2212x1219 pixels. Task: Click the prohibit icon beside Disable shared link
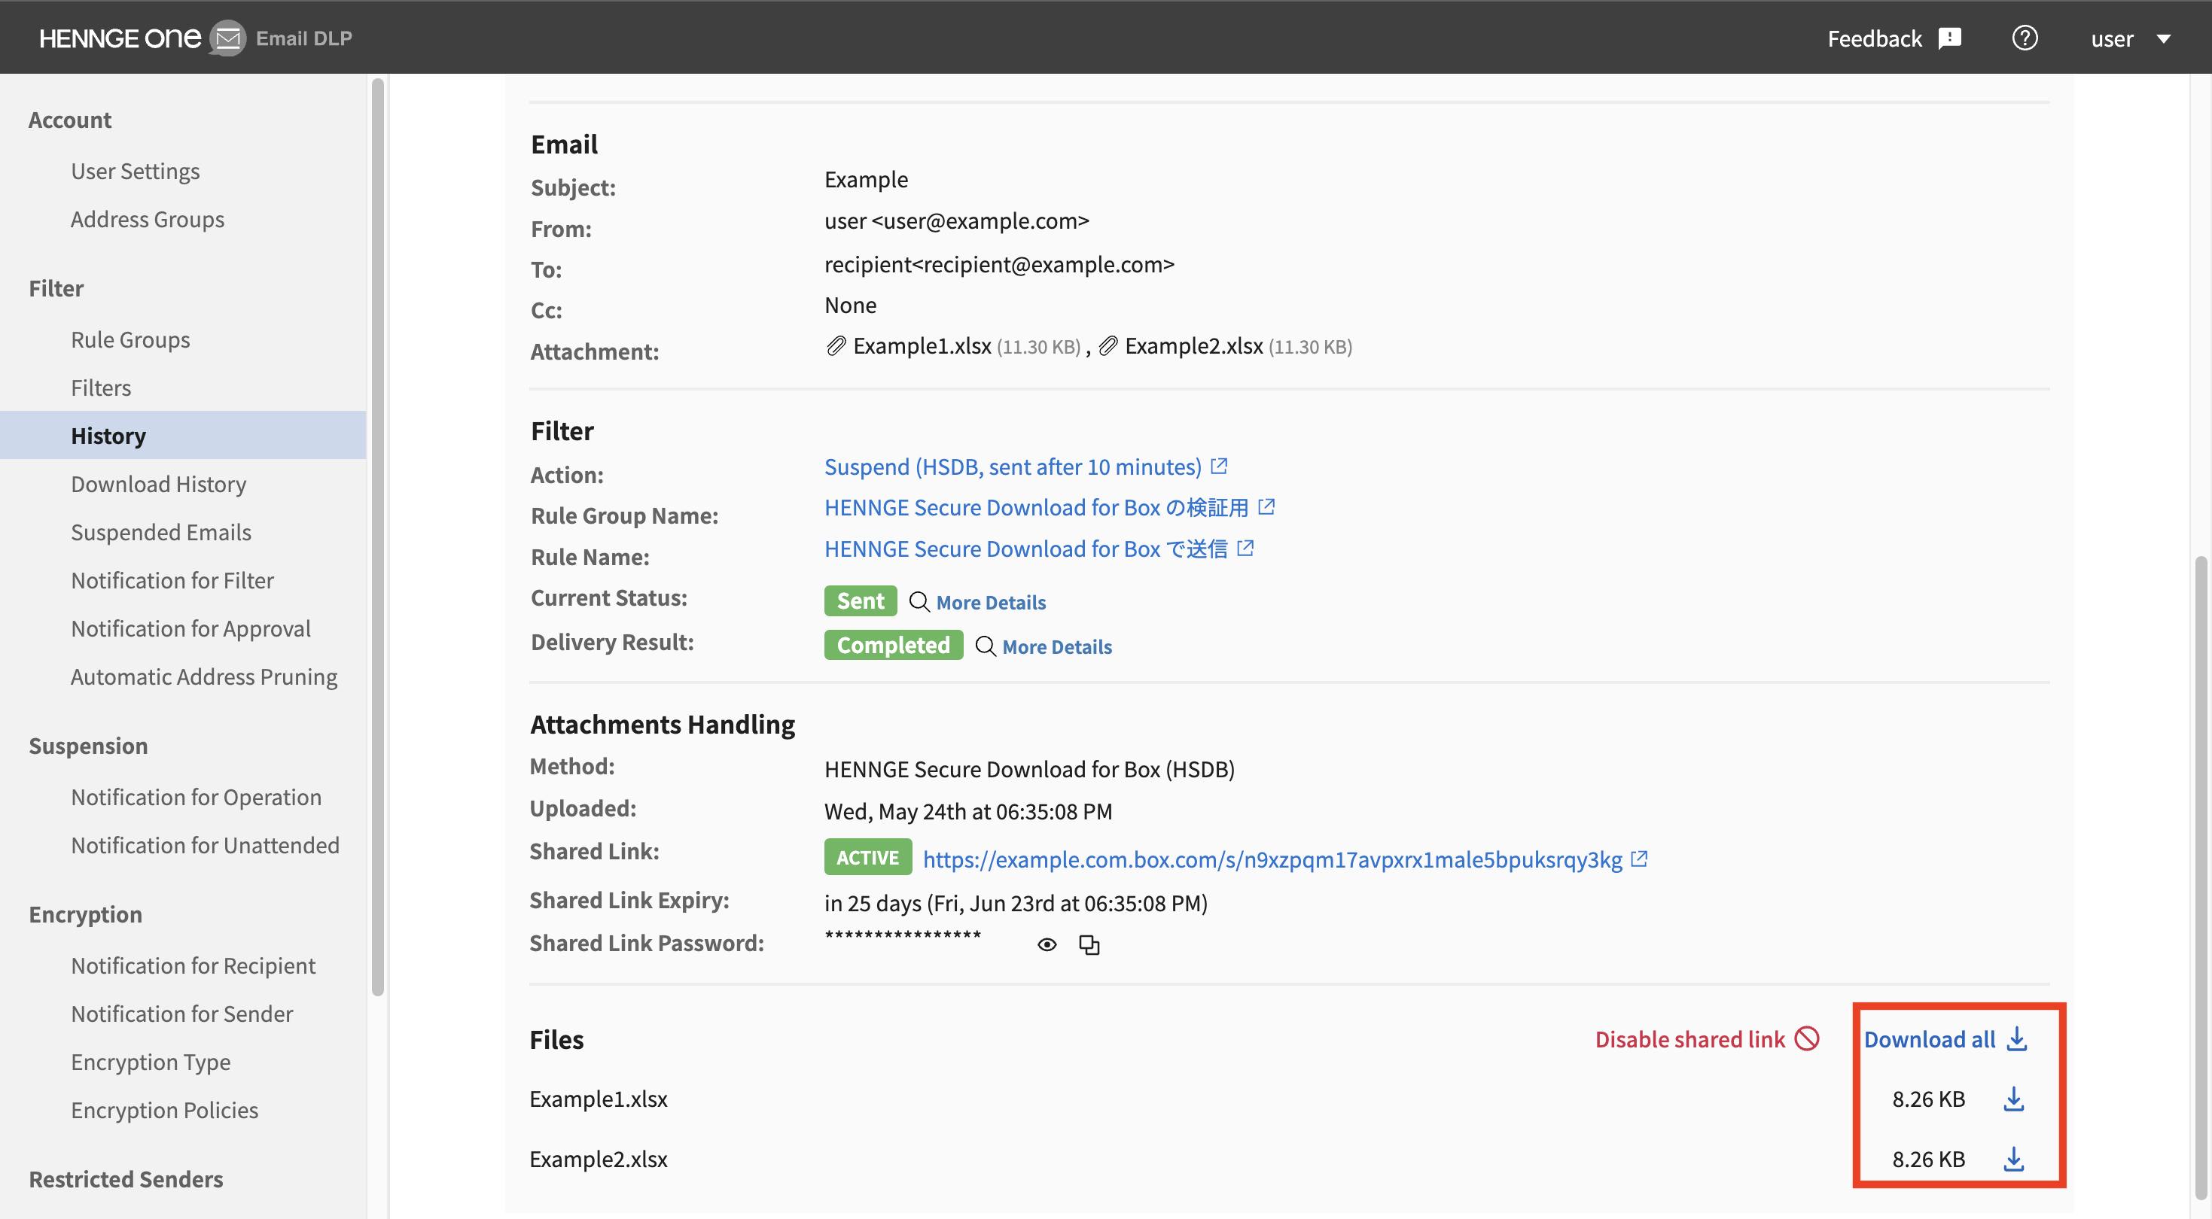[1807, 1038]
